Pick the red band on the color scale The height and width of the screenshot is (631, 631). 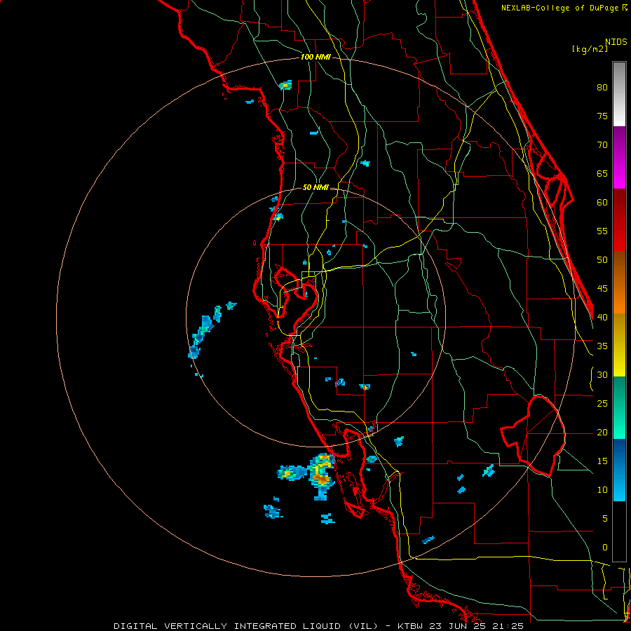[619, 220]
